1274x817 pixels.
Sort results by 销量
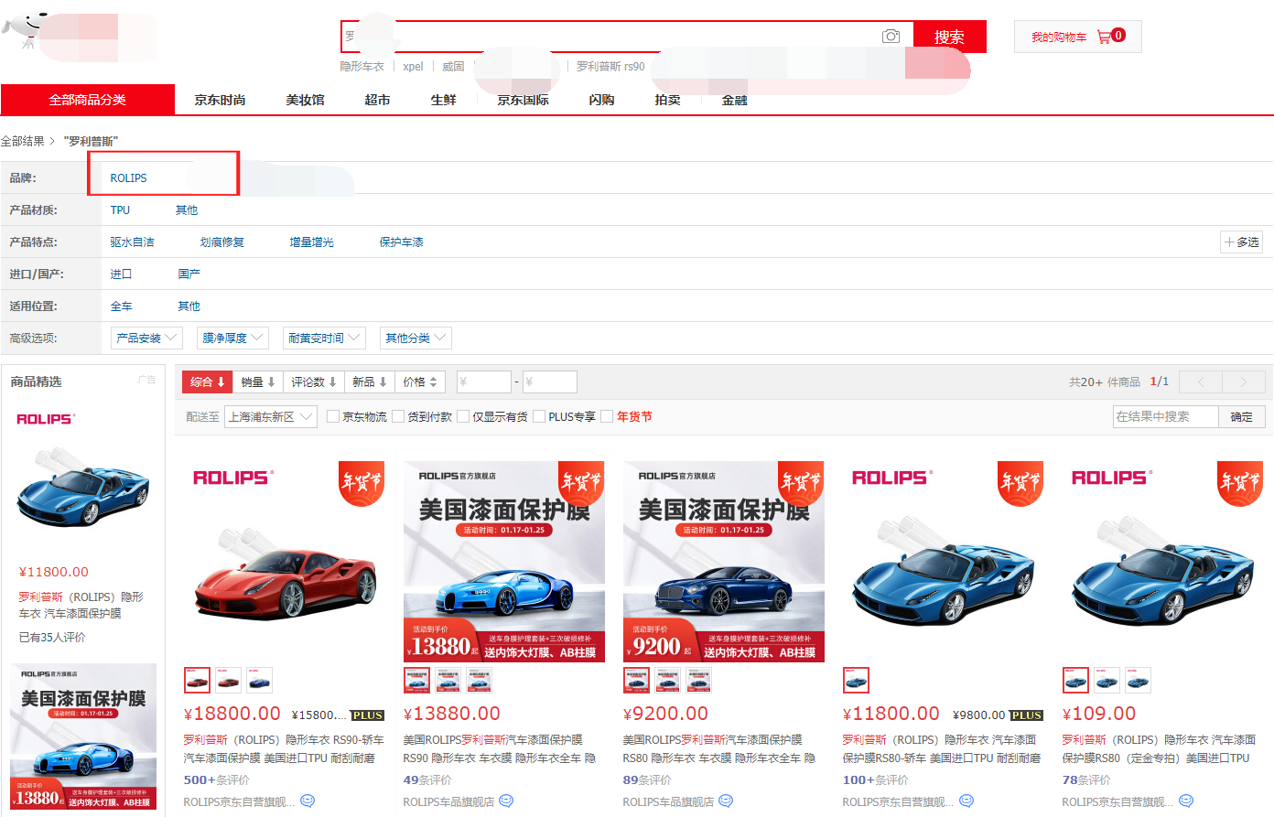click(x=257, y=382)
